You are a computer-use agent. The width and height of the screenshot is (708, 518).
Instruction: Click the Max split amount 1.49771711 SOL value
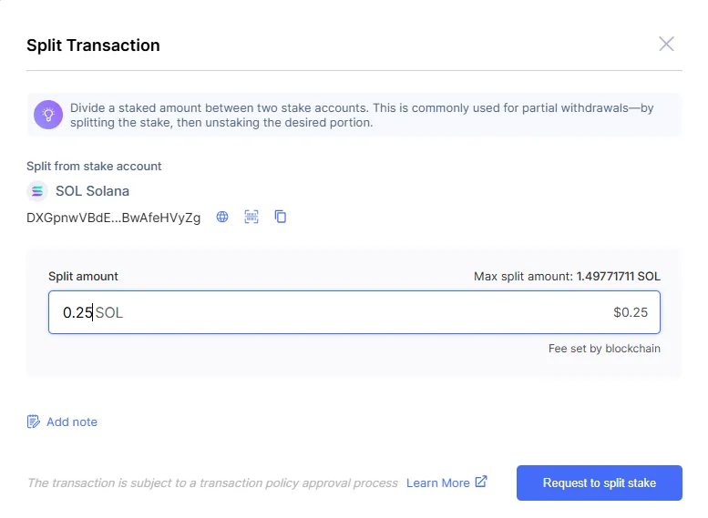[618, 276]
